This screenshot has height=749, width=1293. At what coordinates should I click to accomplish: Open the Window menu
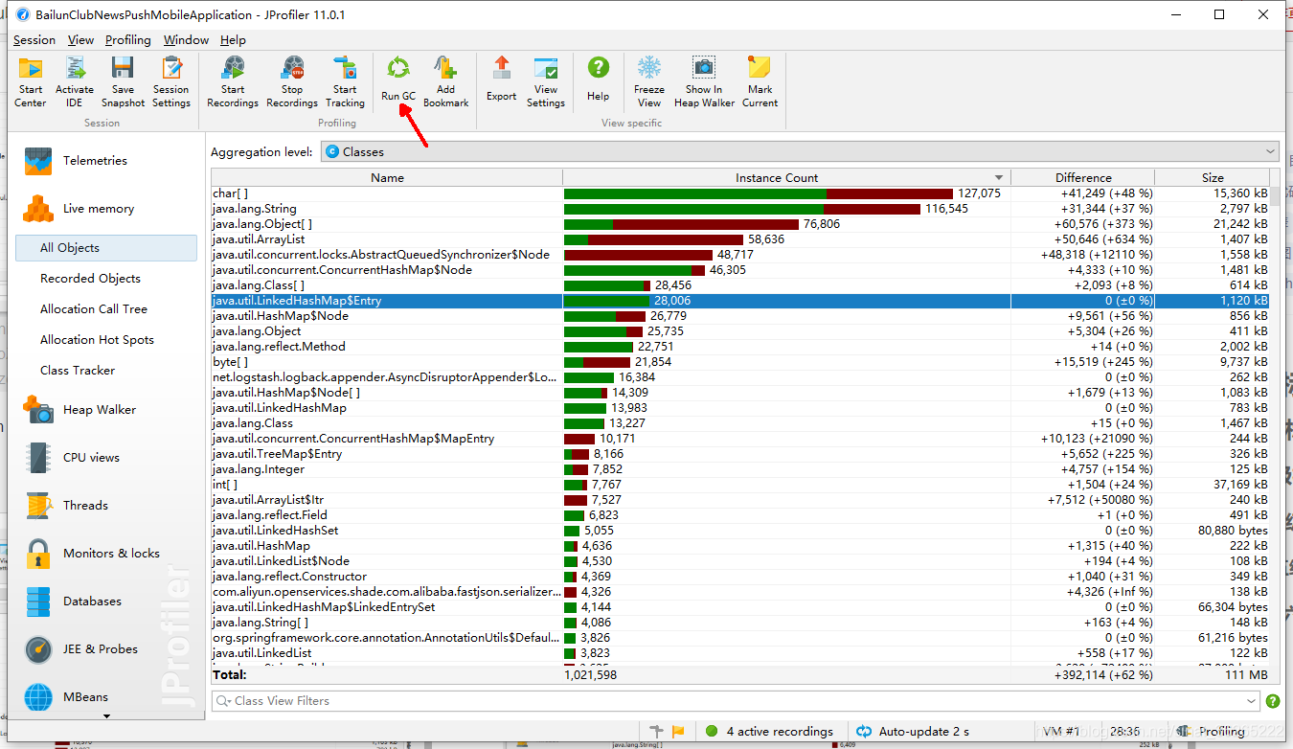click(x=186, y=40)
